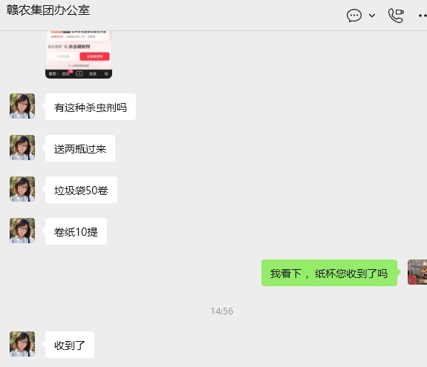Click avatar beside '有这种杀虫剂吗' message
Screen dimensions: 427x367
point(22,106)
